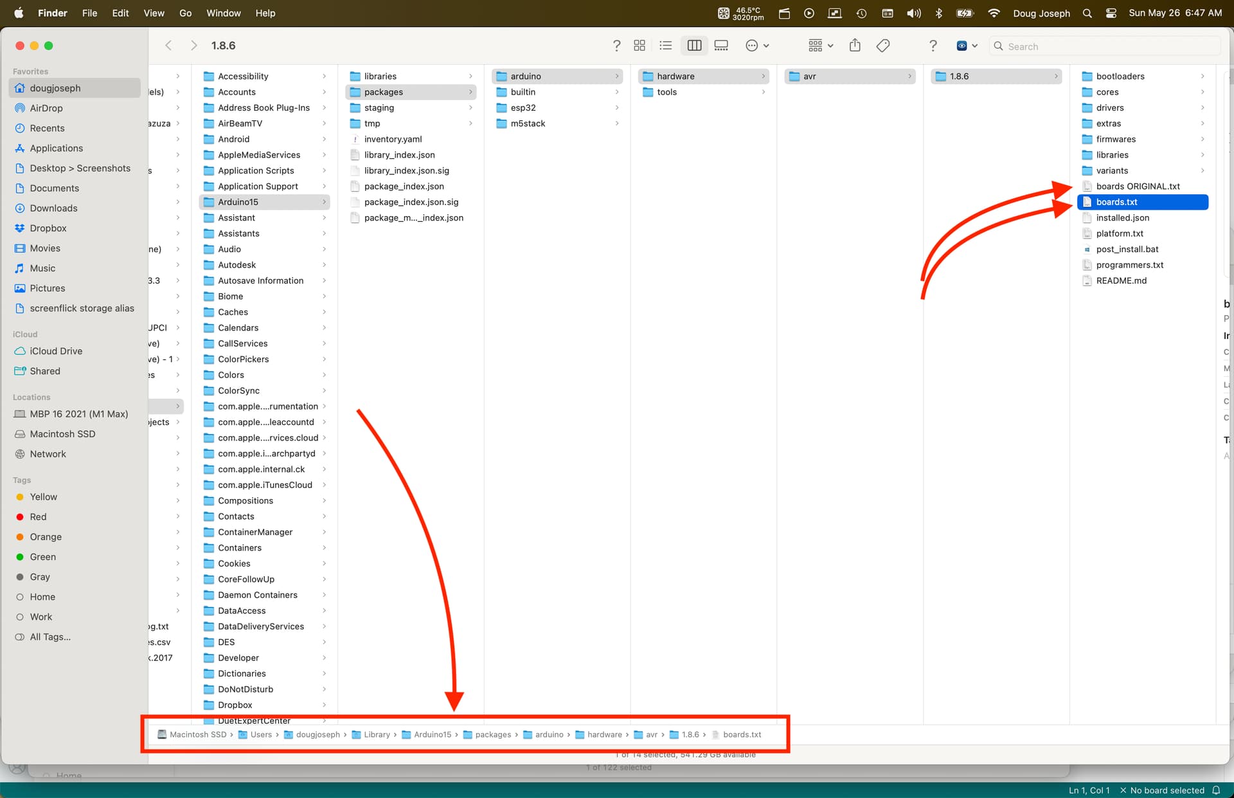The width and height of the screenshot is (1234, 798).
Task: Select the boards ORIGINAL.txt file
Action: click(x=1143, y=186)
